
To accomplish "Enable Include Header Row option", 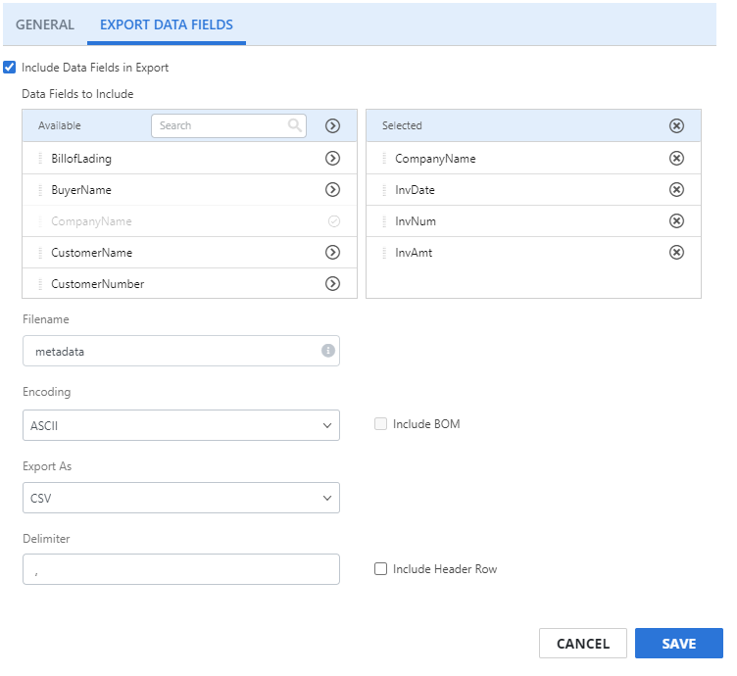I will (x=380, y=569).
